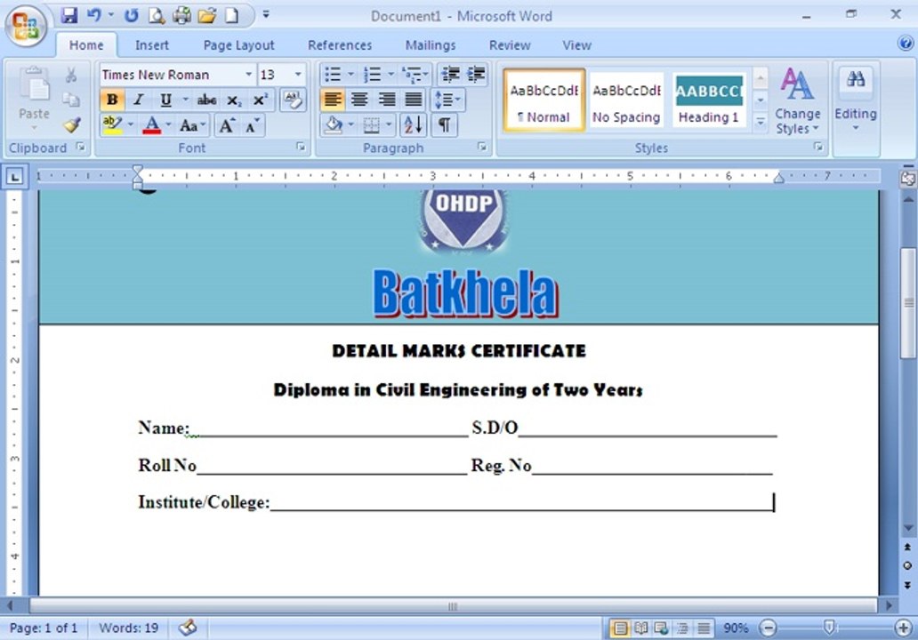Click the Quick Print icon
Viewport: 918px width, 640px height.
pos(181,16)
